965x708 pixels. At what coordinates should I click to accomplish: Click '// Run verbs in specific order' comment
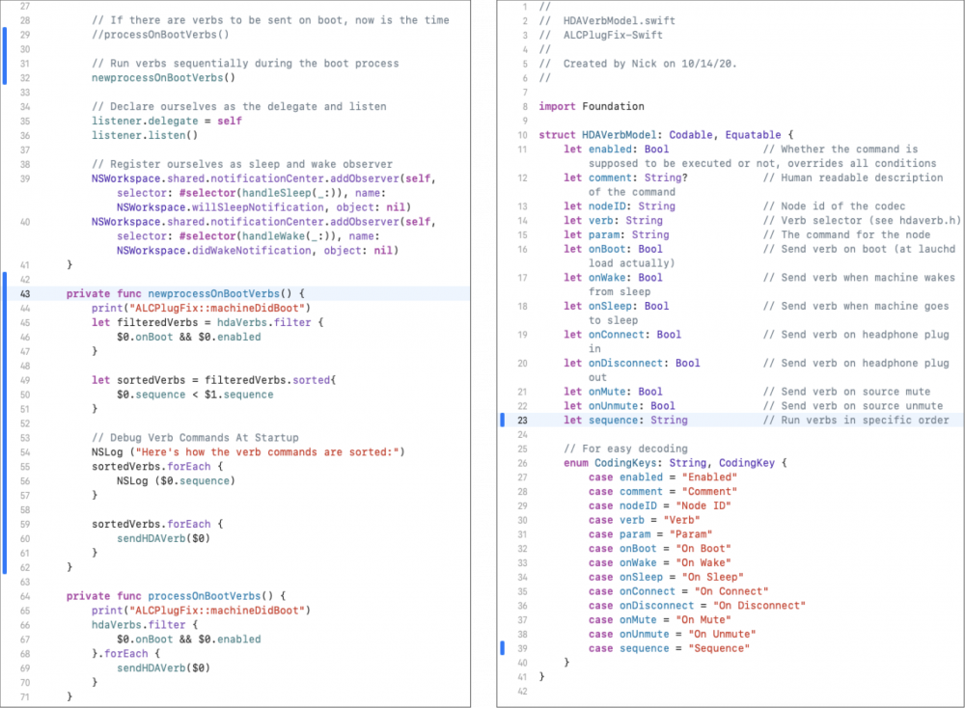856,421
